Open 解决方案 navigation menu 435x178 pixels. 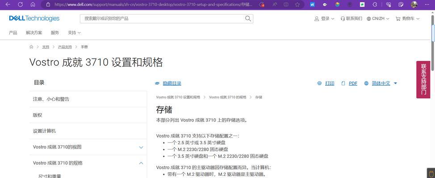click(34, 32)
